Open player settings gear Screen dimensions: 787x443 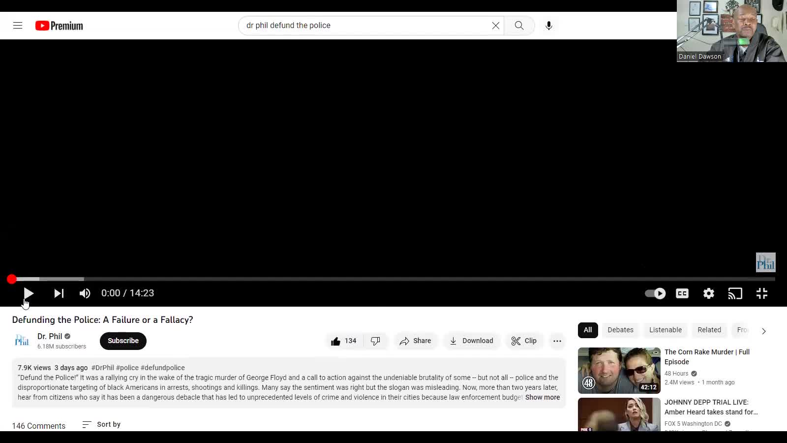pos(709,293)
